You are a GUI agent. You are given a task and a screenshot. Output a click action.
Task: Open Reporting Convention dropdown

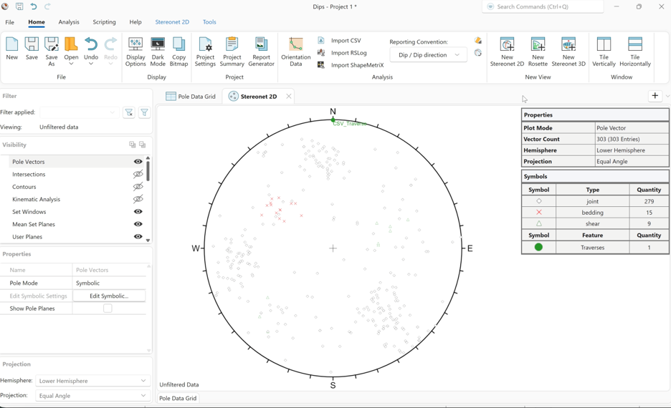pyautogui.click(x=429, y=54)
